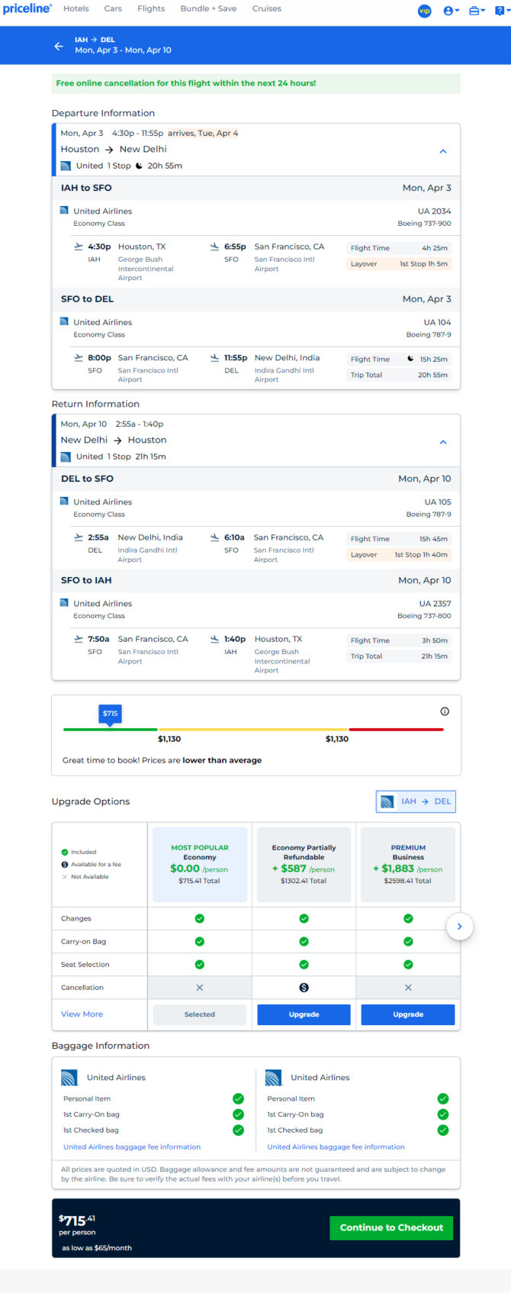Click Carry-on Bag checkmark for Premium Business
Viewport: 511px width, 1293px height.
[x=408, y=941]
